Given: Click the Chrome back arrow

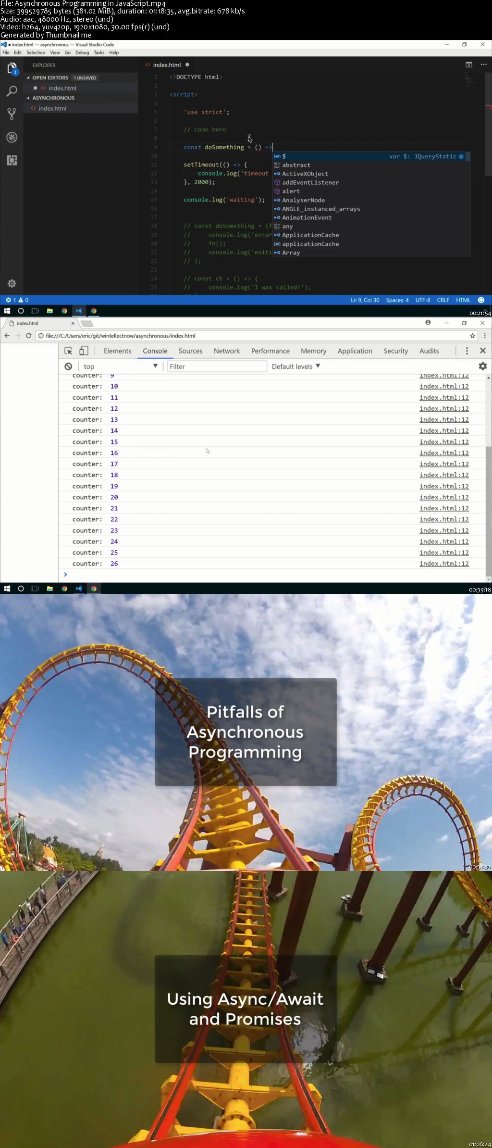Looking at the screenshot, I should (7, 336).
